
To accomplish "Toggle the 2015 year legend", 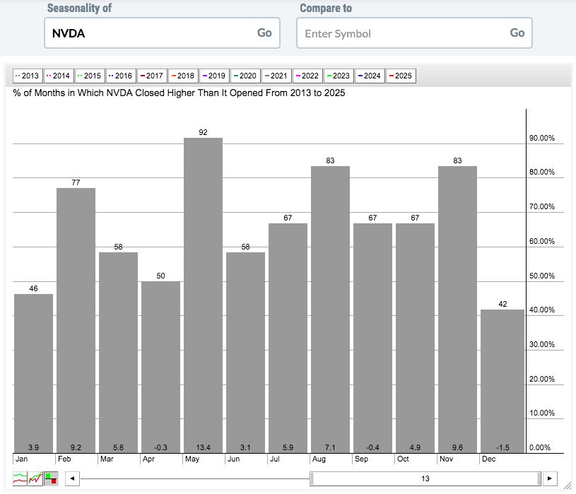I will coord(90,76).
